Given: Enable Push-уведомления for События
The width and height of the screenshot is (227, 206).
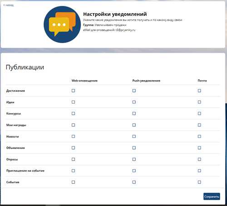Looking at the screenshot, I should (x=134, y=182).
